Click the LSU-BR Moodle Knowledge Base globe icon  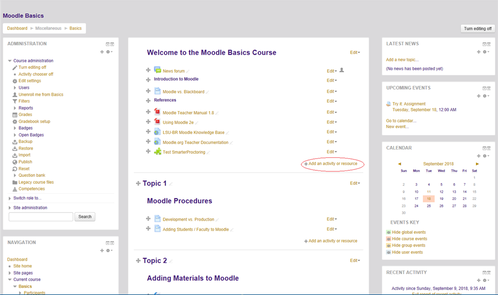coord(157,132)
